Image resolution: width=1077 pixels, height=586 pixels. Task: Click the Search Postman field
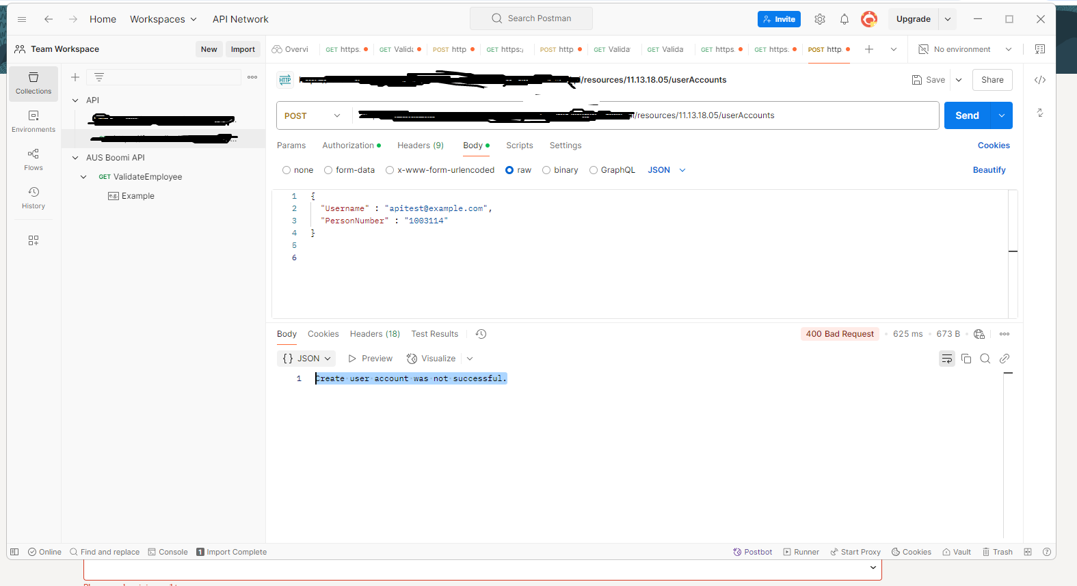click(x=531, y=18)
